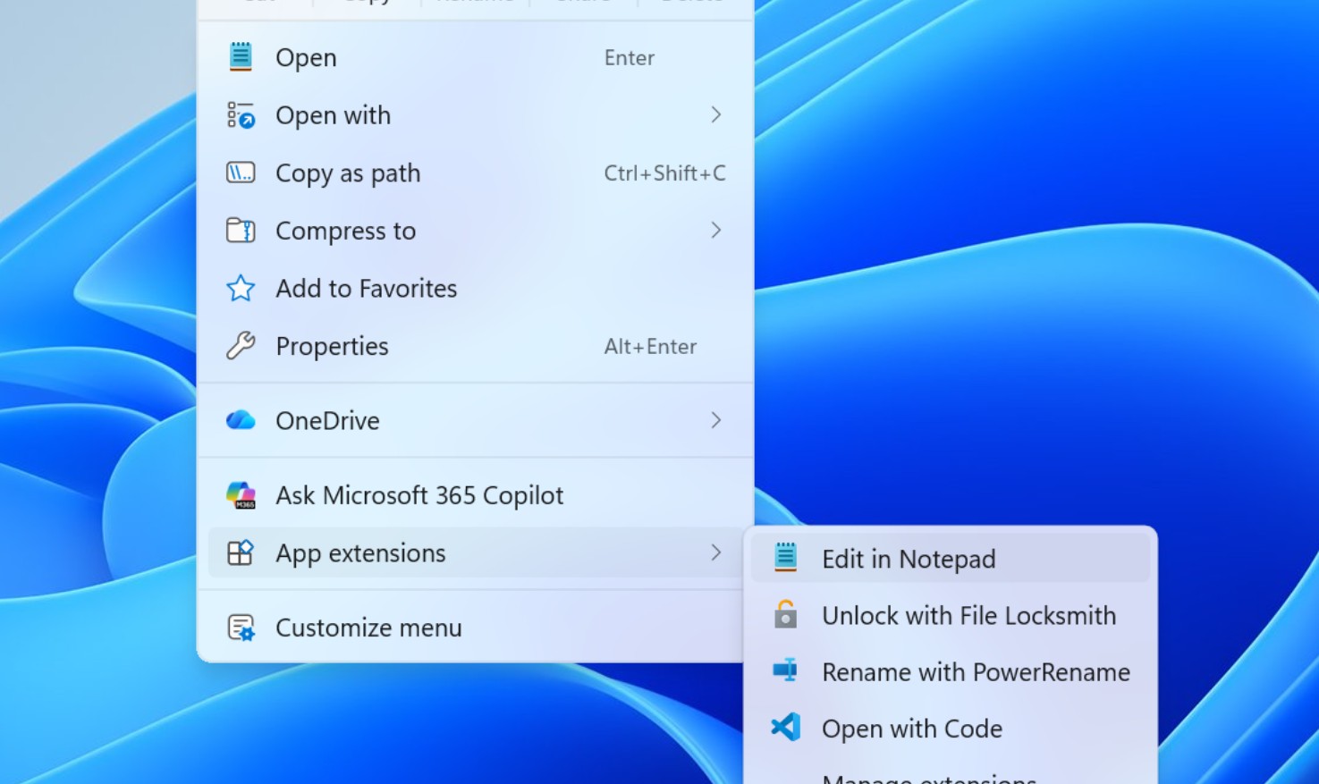This screenshot has width=1319, height=784.
Task: Click the Properties wrench icon
Action: (x=241, y=346)
